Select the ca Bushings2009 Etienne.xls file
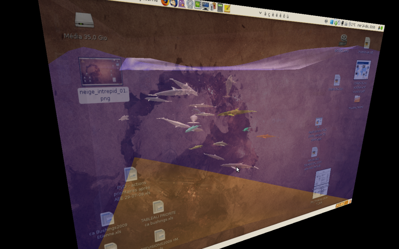Screen dimensions: 399x249 pyautogui.click(x=108, y=225)
